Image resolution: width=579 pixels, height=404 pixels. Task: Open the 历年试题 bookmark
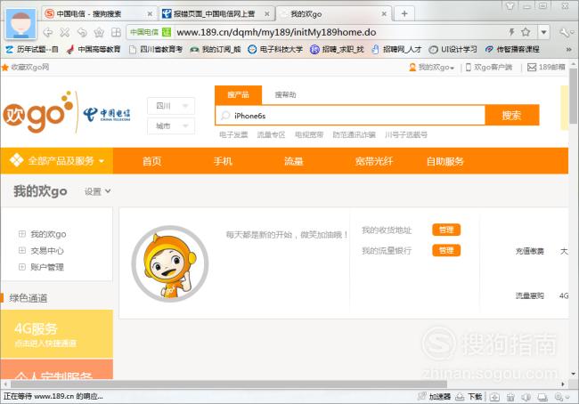point(32,49)
